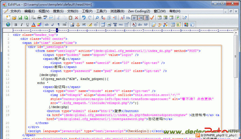This screenshot has height=139, width=241.
Task: Apply italic tag with I icon
Action: tap(21, 25)
